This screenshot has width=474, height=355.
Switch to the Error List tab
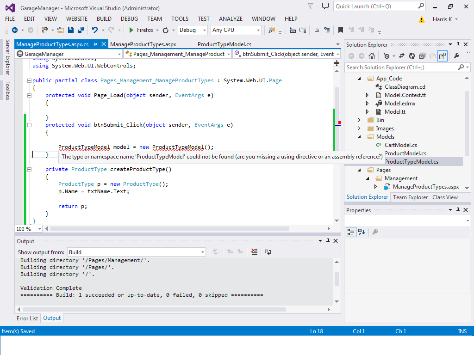pyautogui.click(x=27, y=318)
